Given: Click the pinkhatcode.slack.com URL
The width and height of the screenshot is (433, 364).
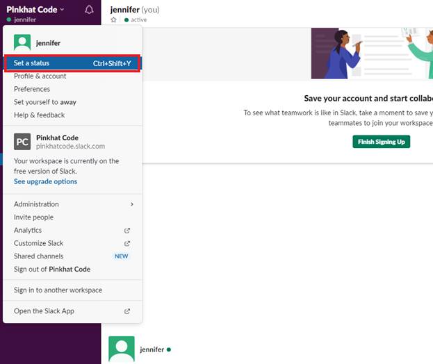Looking at the screenshot, I should click(x=70, y=147).
